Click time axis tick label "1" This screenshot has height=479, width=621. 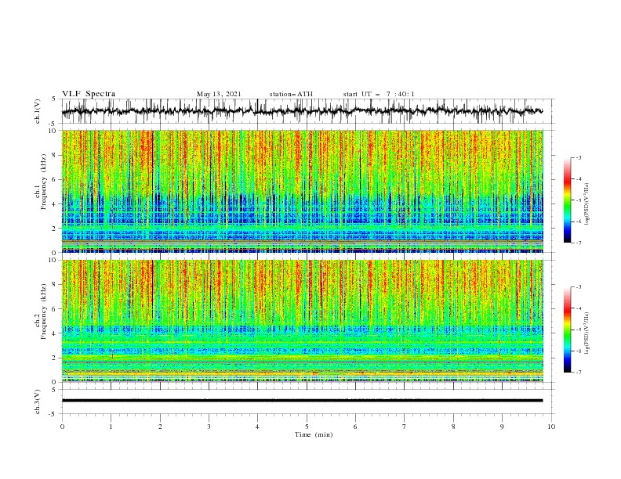[x=111, y=427]
